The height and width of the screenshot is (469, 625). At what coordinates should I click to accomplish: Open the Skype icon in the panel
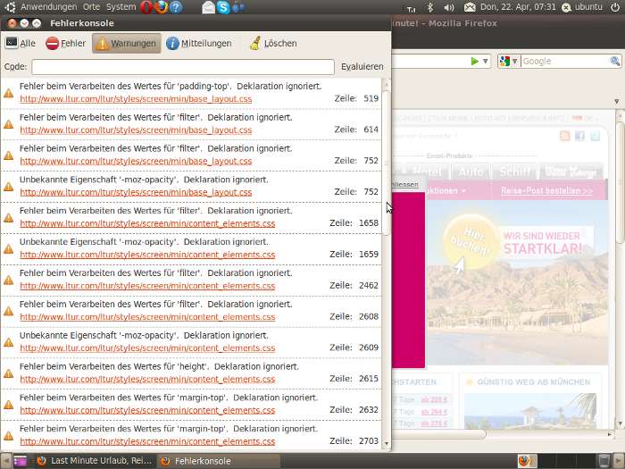223,7
